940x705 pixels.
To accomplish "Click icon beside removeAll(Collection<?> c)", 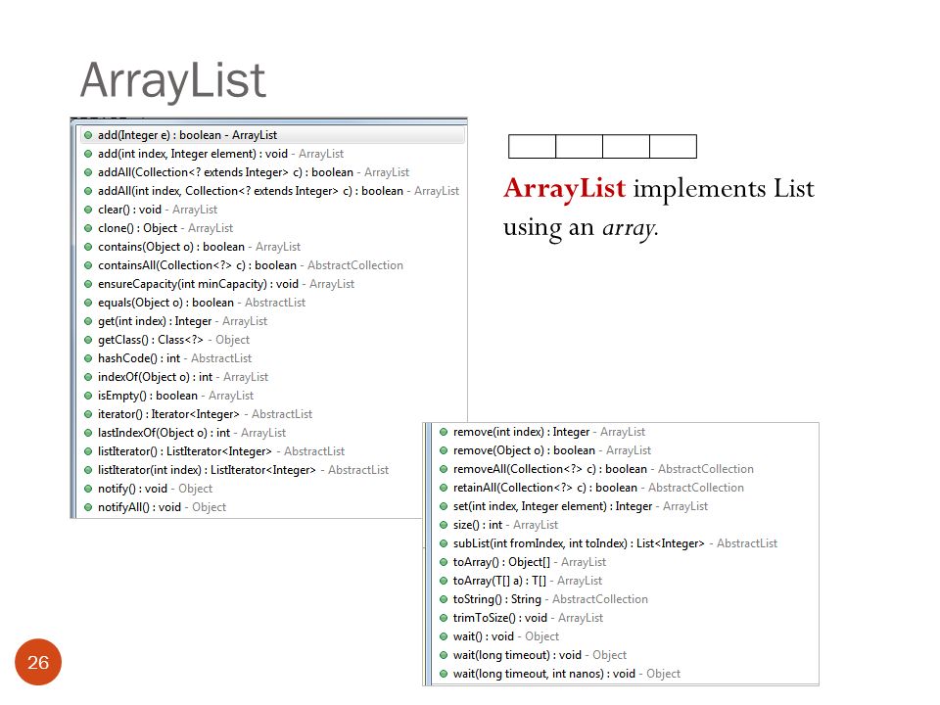I will coord(444,469).
